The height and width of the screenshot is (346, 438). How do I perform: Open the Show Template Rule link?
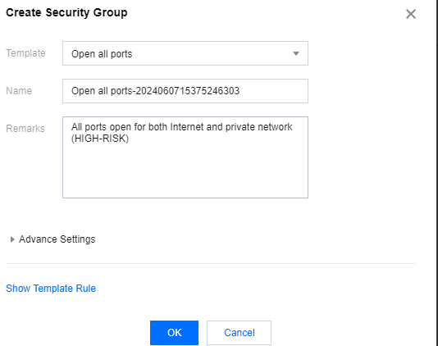pos(51,288)
